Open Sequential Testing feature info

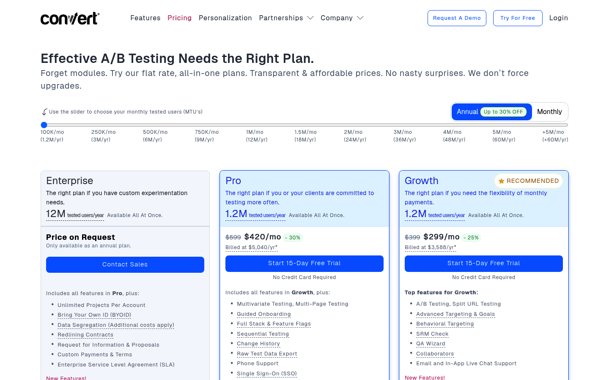(x=263, y=334)
